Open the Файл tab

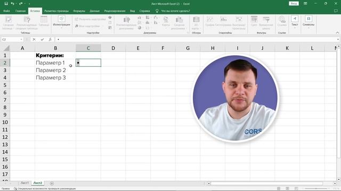point(6,11)
